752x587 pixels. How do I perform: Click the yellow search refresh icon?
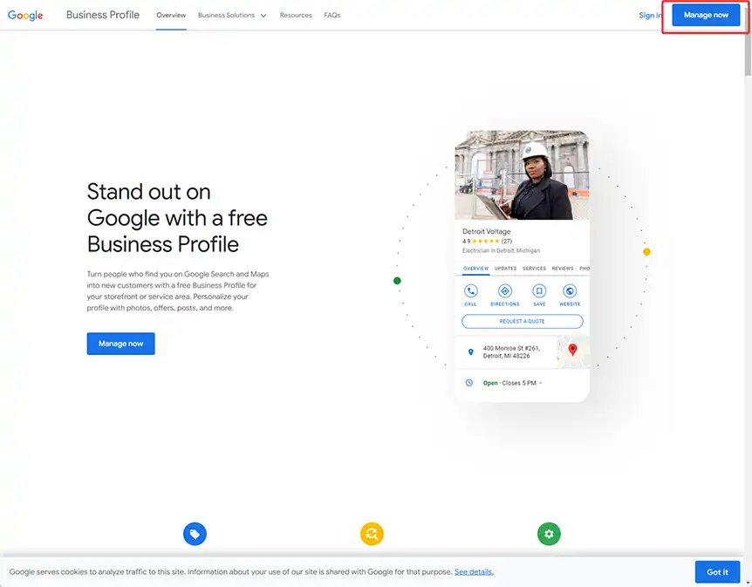click(372, 534)
